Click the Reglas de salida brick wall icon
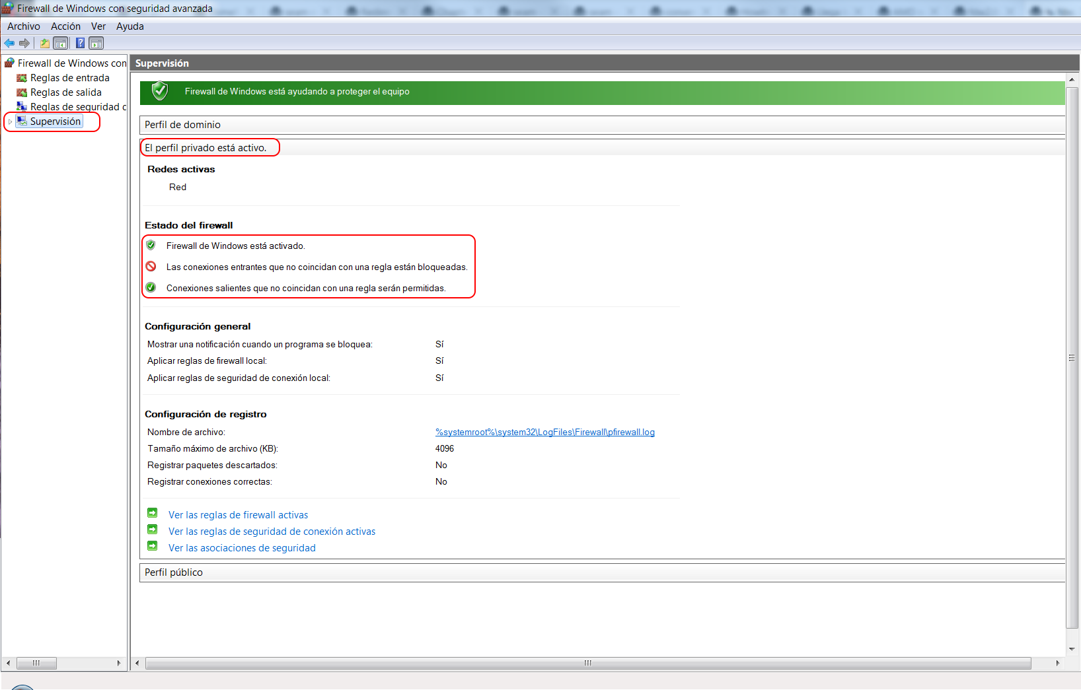Screen dimensions: 1081x690 pyautogui.click(x=22, y=92)
